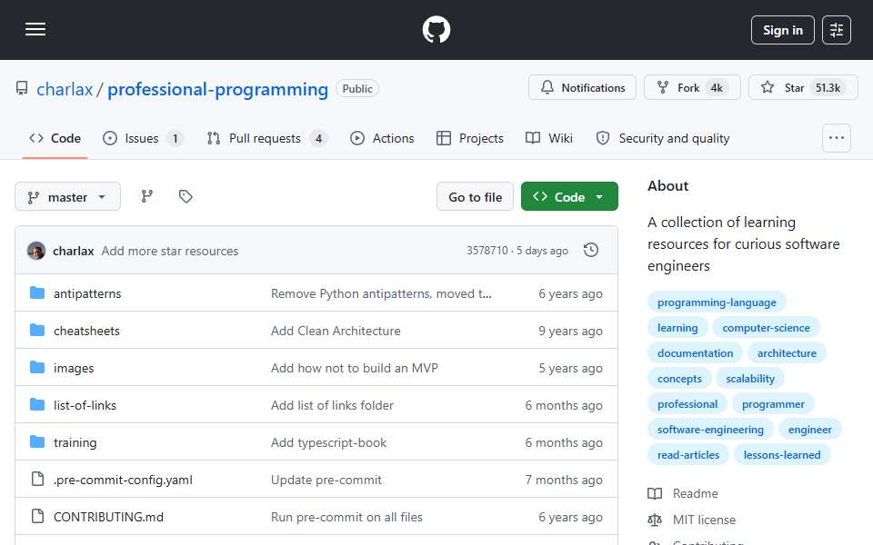
Task: Open 'Add how not to build an MVP' commit
Action: pyautogui.click(x=355, y=368)
